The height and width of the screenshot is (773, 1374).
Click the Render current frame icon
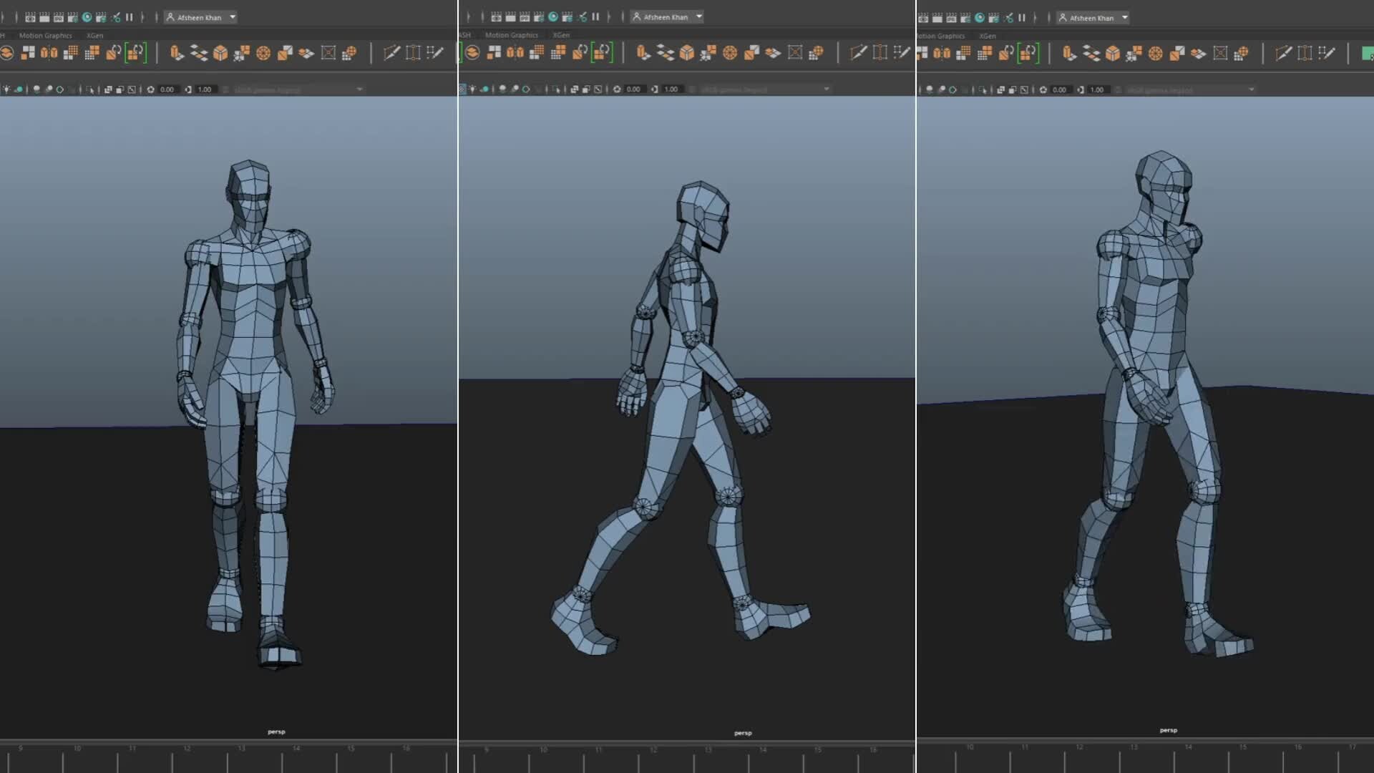pyautogui.click(x=28, y=16)
